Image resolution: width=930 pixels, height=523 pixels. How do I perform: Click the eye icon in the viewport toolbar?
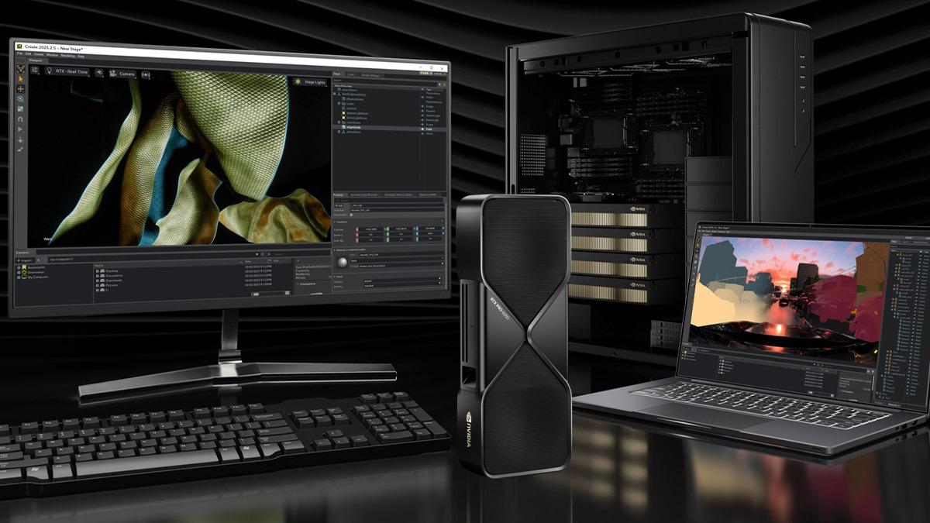coord(99,72)
